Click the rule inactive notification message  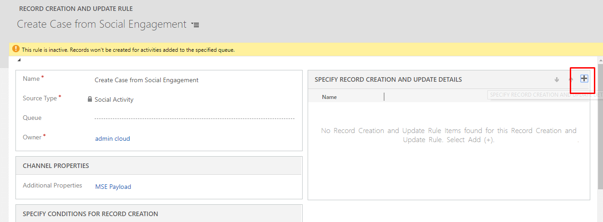tap(128, 49)
